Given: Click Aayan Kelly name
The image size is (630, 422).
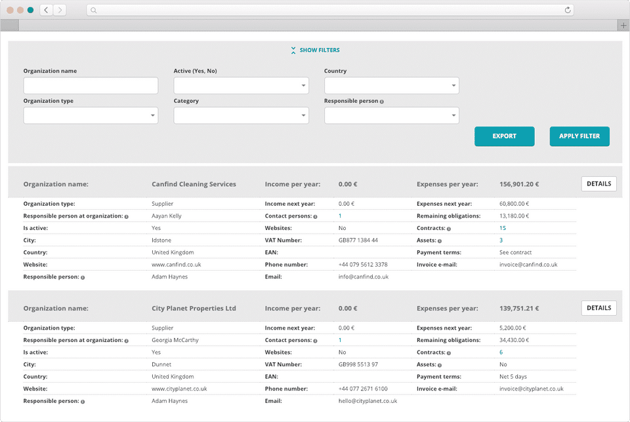Looking at the screenshot, I should point(166,216).
